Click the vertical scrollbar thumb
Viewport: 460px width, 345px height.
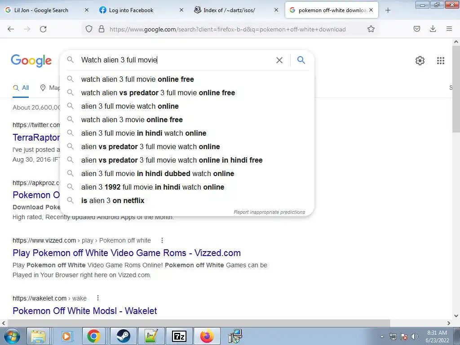(456, 89)
